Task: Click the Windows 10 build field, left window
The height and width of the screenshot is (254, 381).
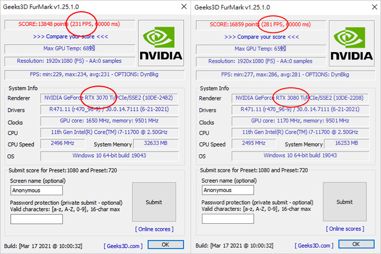Action: [x=109, y=156]
